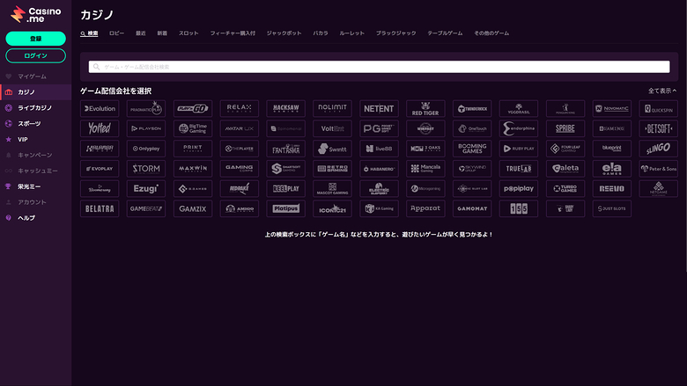Open ライブカジノ in the sidebar
The image size is (687, 386).
click(x=35, y=107)
